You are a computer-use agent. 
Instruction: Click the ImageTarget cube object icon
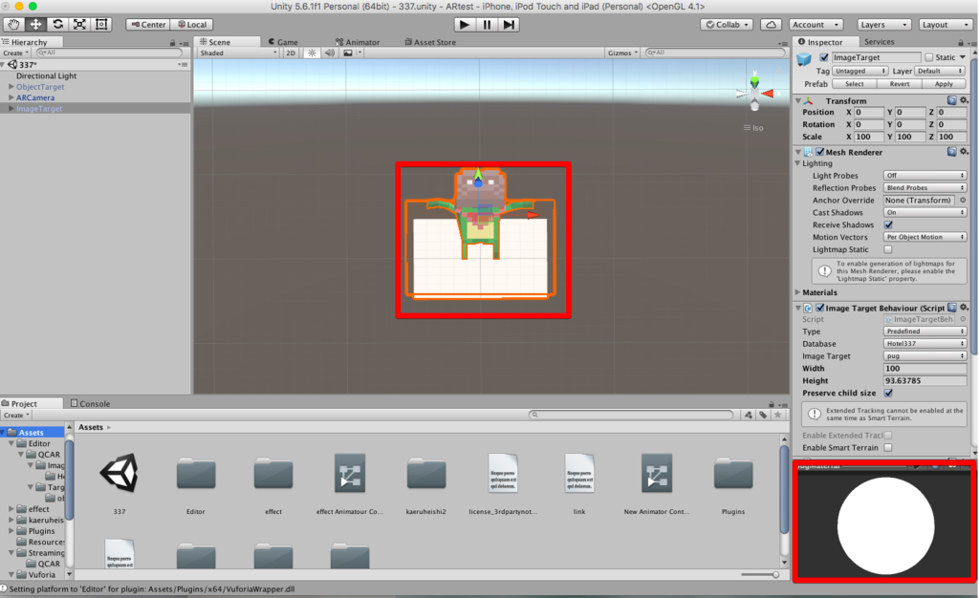pyautogui.click(x=804, y=58)
